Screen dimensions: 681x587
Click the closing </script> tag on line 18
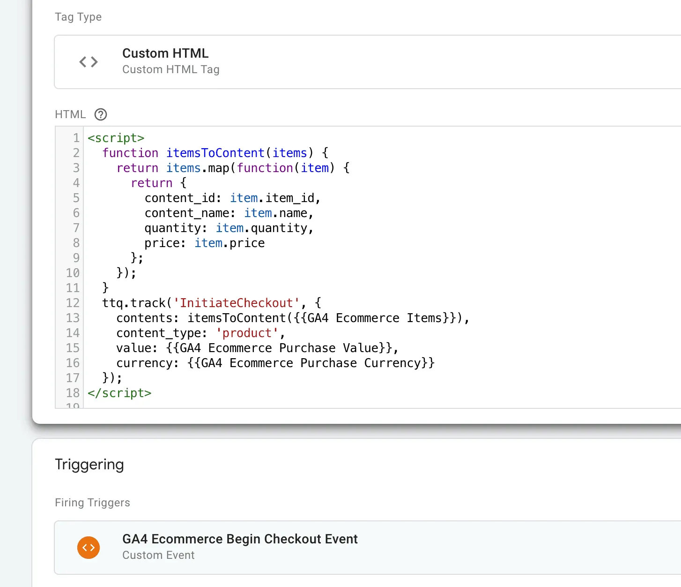(x=119, y=393)
